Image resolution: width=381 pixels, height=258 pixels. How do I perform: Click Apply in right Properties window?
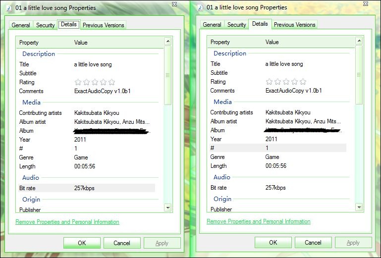(353, 243)
